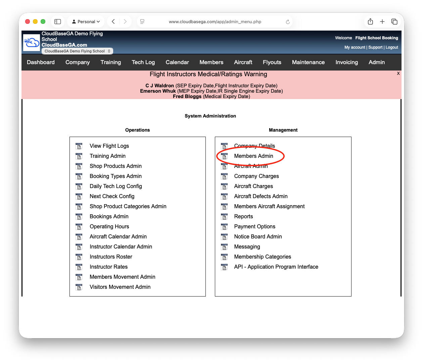Go to the Calendar menu
Viewport: 423px width, 363px height.
pos(177,62)
